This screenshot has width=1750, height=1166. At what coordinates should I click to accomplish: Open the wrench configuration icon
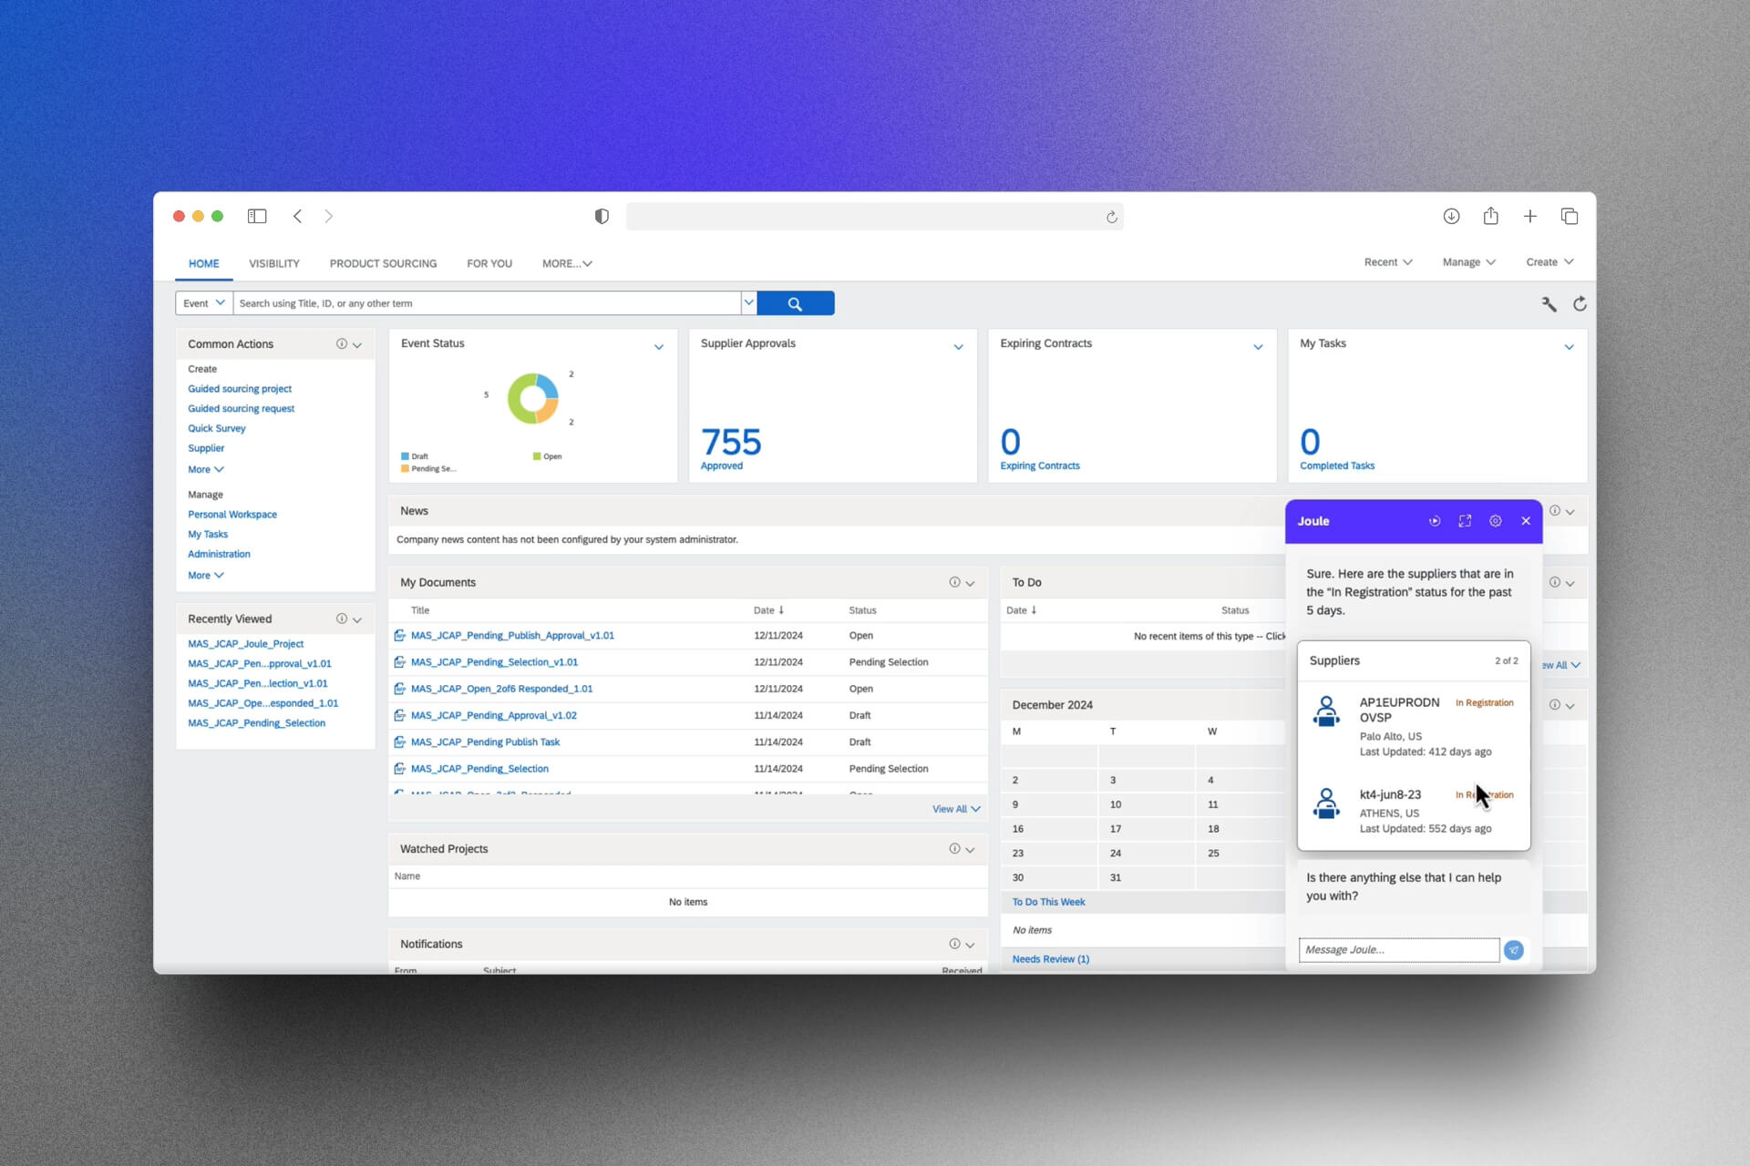1549,304
